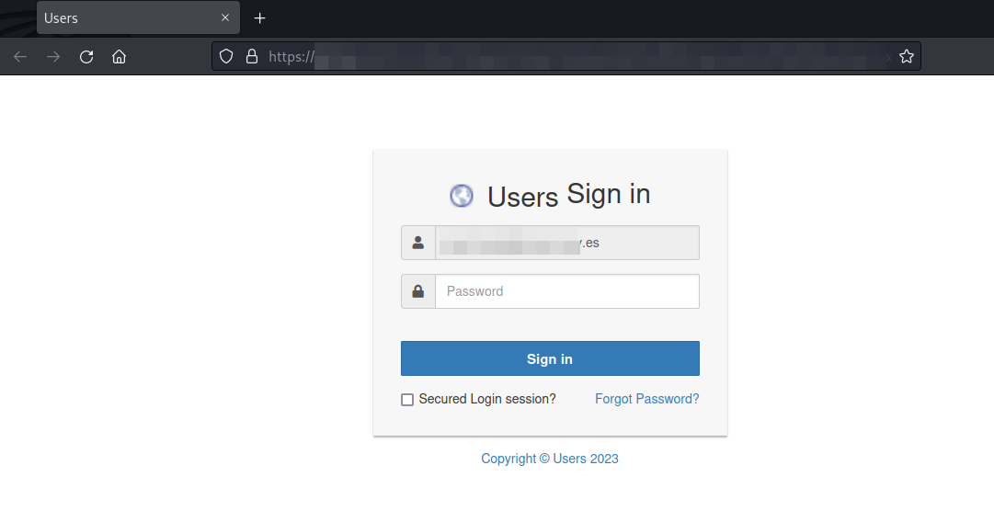Open the Forgot Password? link
The width and height of the screenshot is (994, 522).
(x=646, y=399)
